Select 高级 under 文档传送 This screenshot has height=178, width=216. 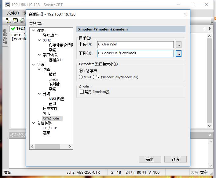pos(46,133)
